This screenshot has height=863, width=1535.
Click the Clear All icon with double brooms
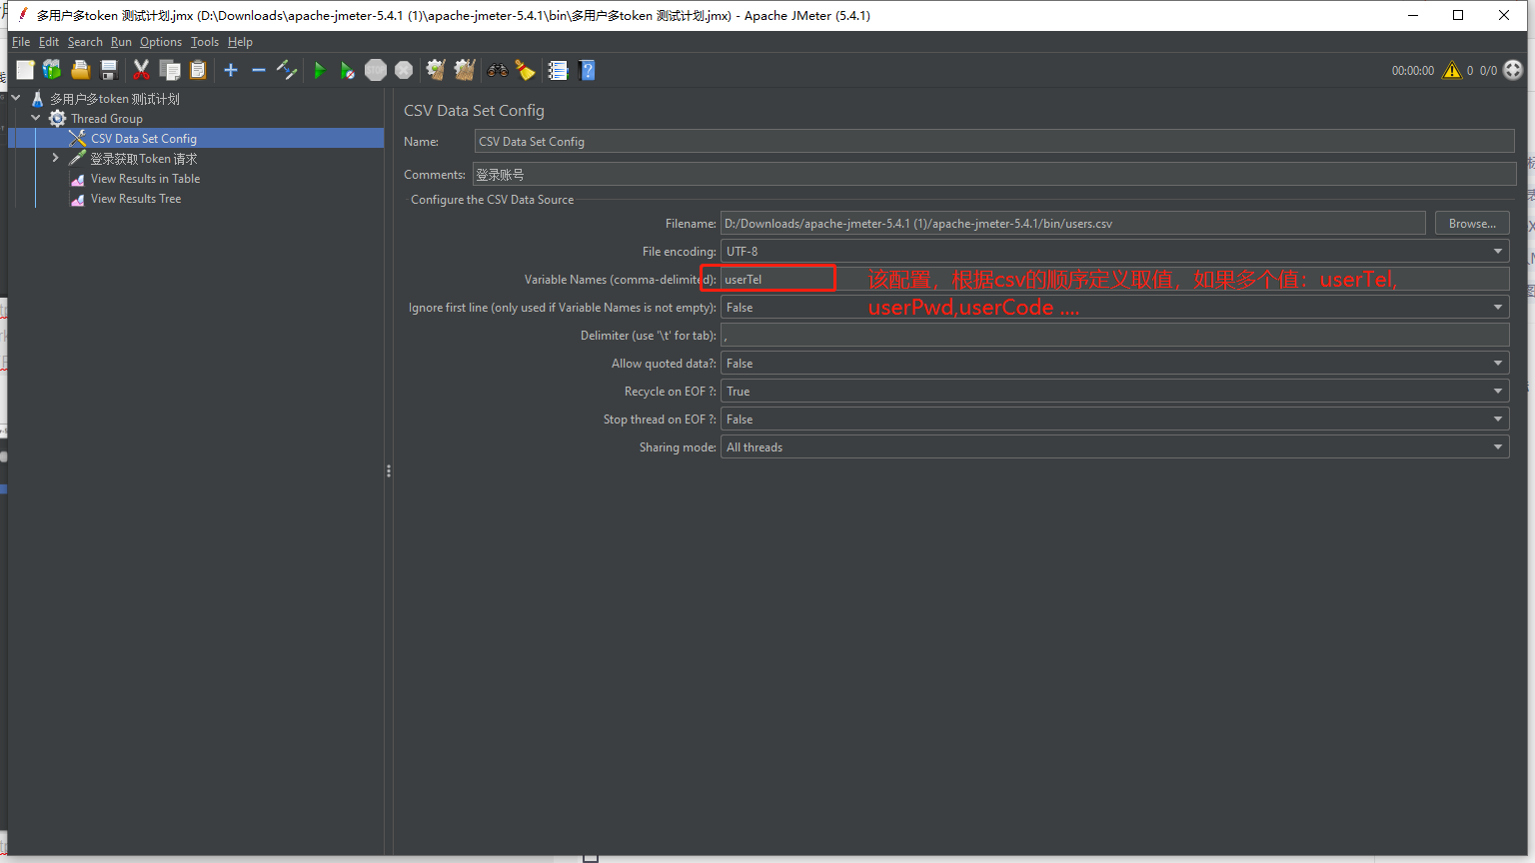pyautogui.click(x=465, y=70)
